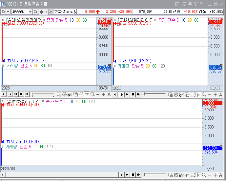Click the speaker sound icon in header

point(42,12)
